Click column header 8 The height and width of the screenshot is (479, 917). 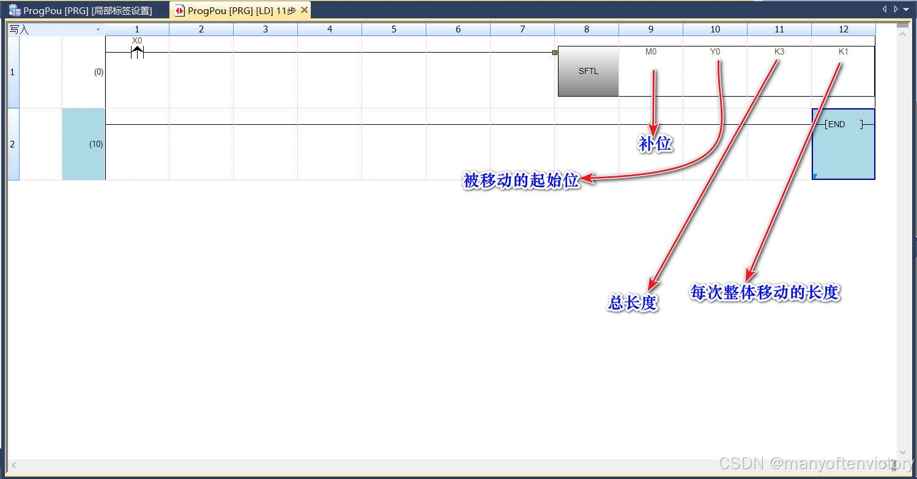click(587, 29)
